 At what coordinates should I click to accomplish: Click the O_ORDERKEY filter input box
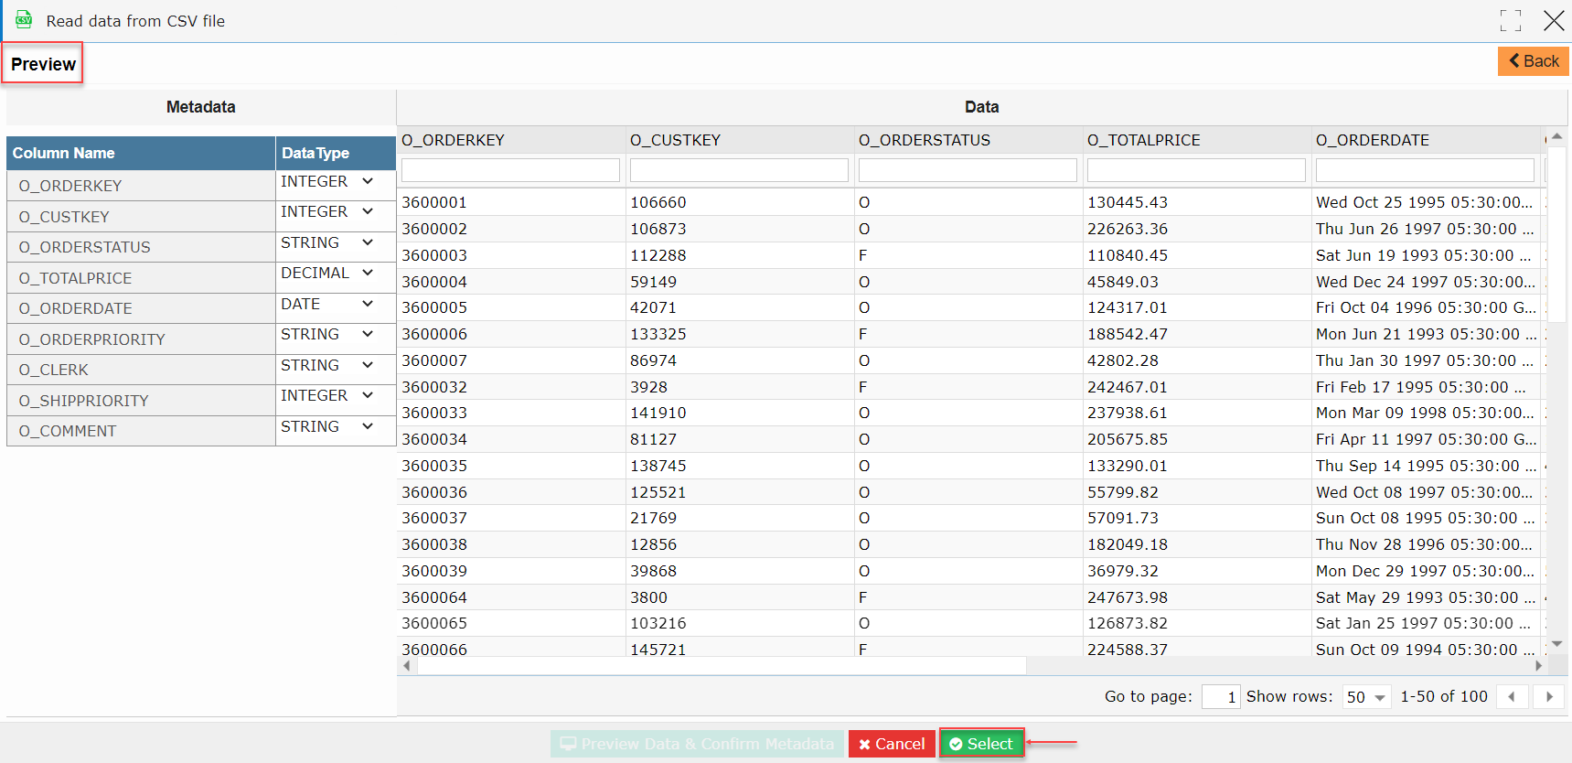tap(510, 170)
